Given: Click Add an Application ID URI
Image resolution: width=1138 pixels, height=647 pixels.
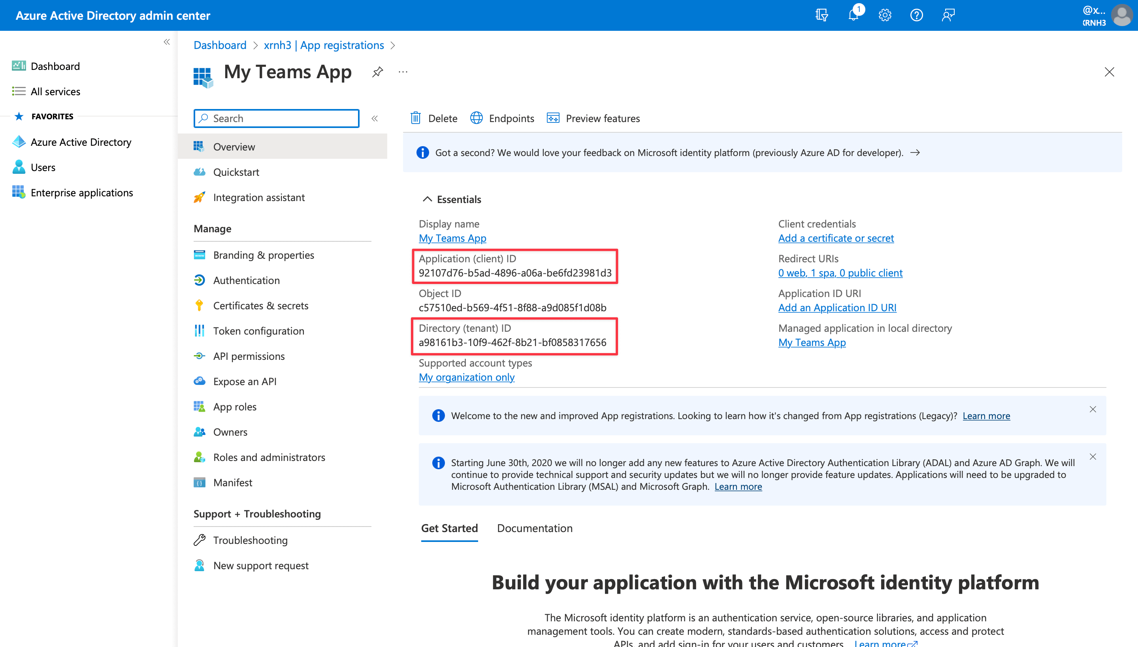Looking at the screenshot, I should (837, 307).
